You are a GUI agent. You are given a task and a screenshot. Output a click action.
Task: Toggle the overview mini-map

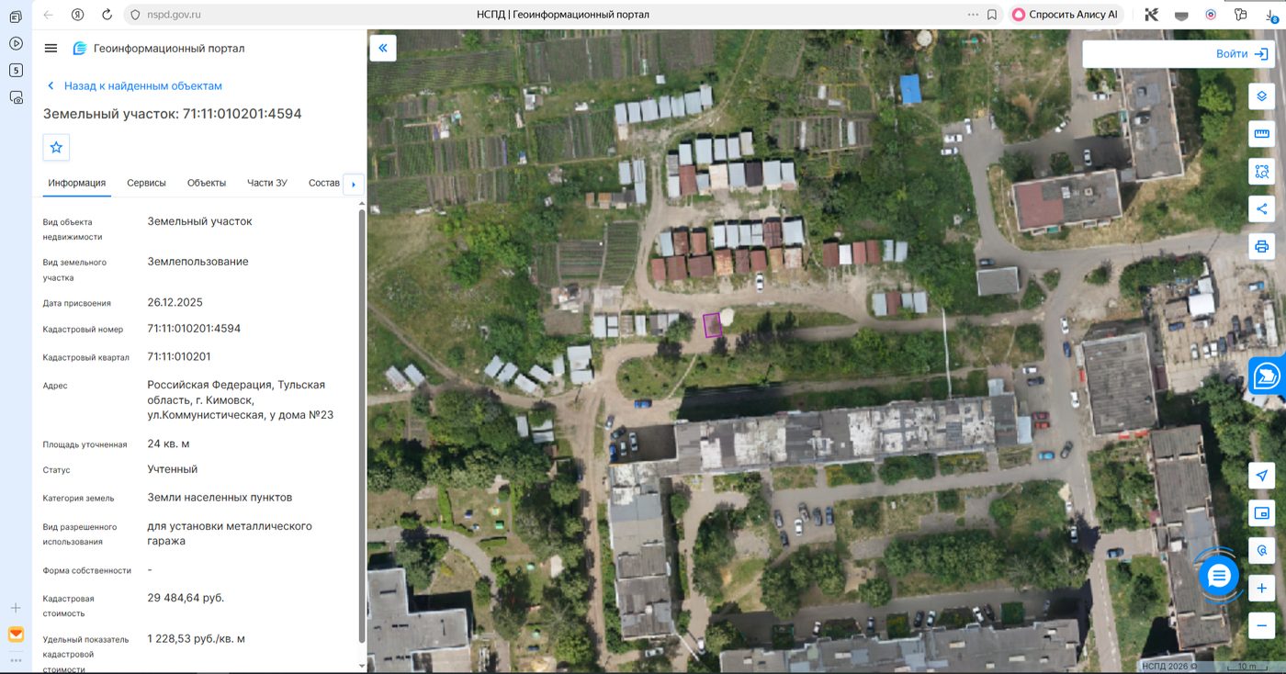point(1261,513)
